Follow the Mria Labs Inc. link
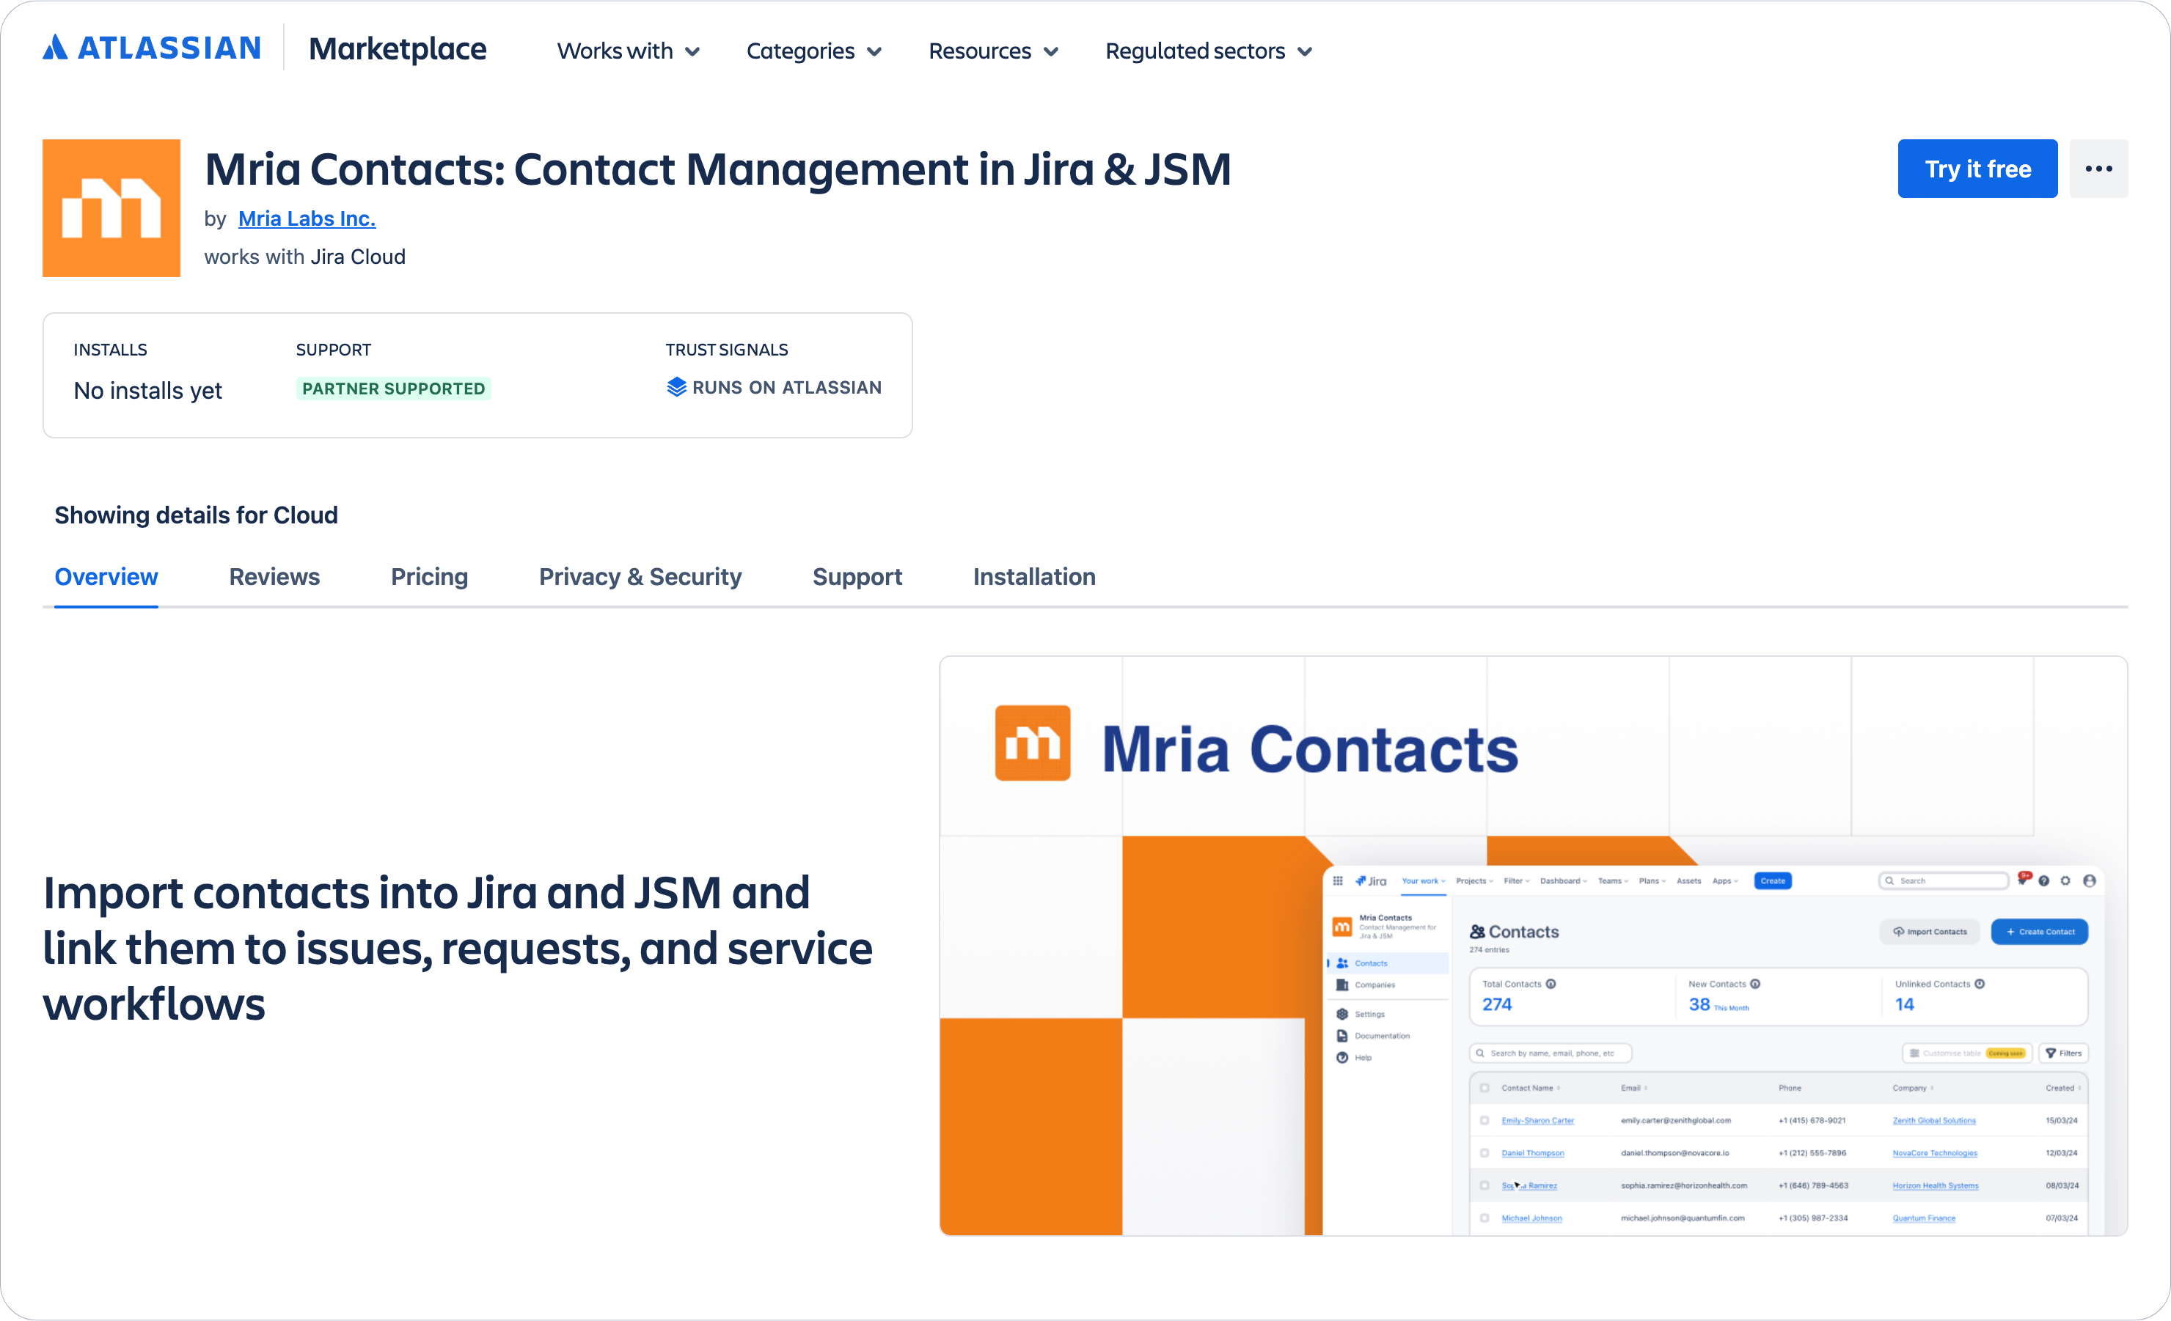 tap(307, 218)
